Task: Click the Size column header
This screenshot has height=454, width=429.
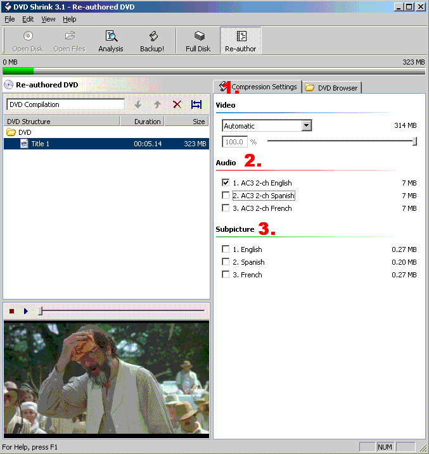Action: point(187,122)
